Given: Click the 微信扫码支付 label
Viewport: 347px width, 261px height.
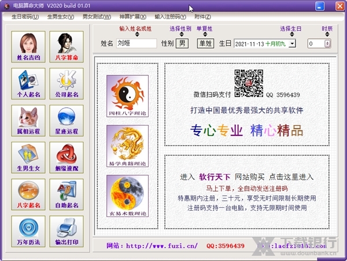Looking at the screenshot, I should 212,94.
